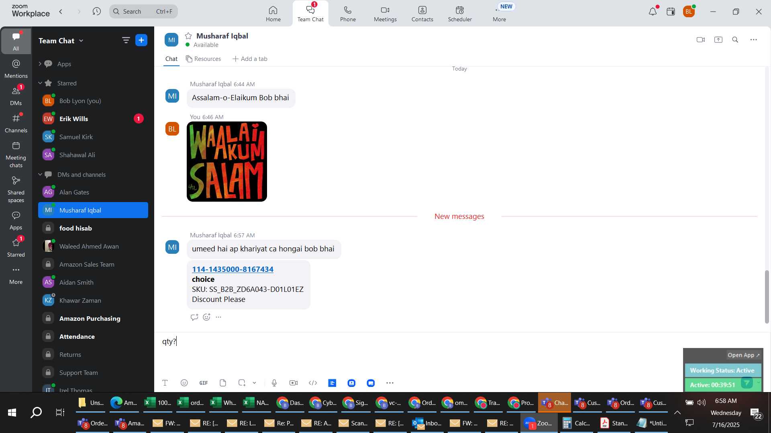Open the message more options menu
This screenshot has width=771, height=433.
218,317
